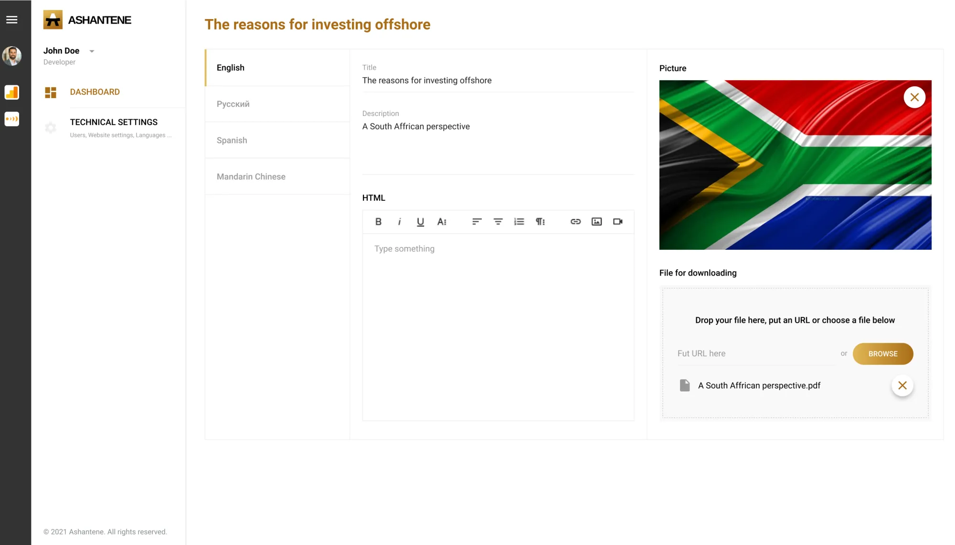Set text alignment to left
955x545 pixels.
[x=477, y=222]
